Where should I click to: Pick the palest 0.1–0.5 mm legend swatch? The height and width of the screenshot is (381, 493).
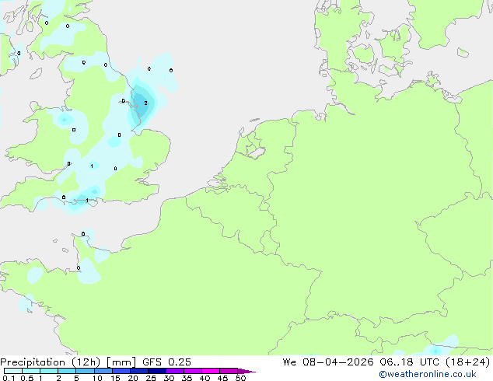pyautogui.click(x=13, y=371)
